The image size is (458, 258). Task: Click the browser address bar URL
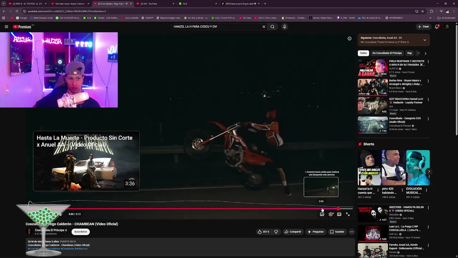[x=67, y=11]
